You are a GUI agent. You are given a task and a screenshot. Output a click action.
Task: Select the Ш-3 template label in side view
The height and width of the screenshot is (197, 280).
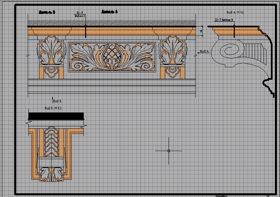[222, 20]
